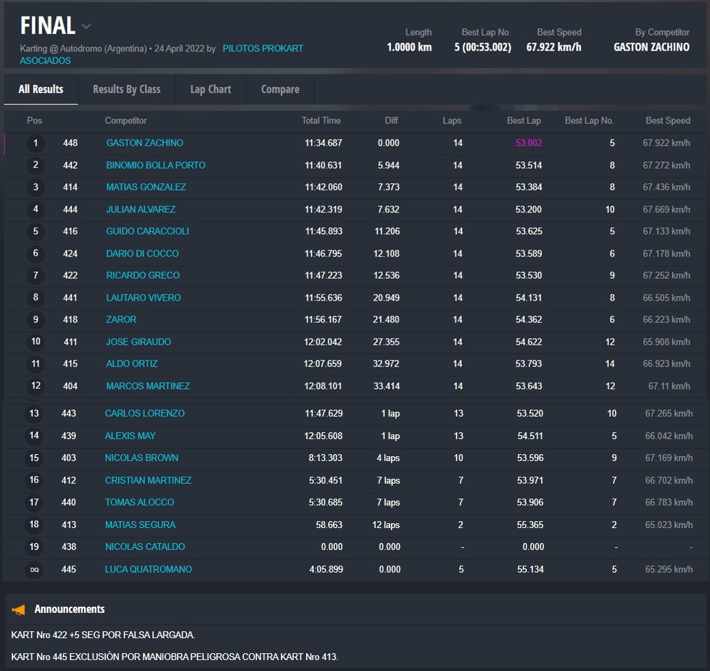Viewport: 710px width, 671px height.
Task: Click the DQ badge for kart 445
Action: tap(34, 570)
